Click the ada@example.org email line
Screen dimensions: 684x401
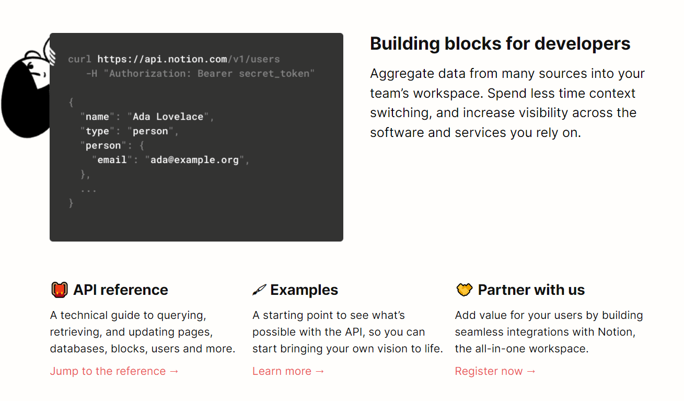click(171, 160)
